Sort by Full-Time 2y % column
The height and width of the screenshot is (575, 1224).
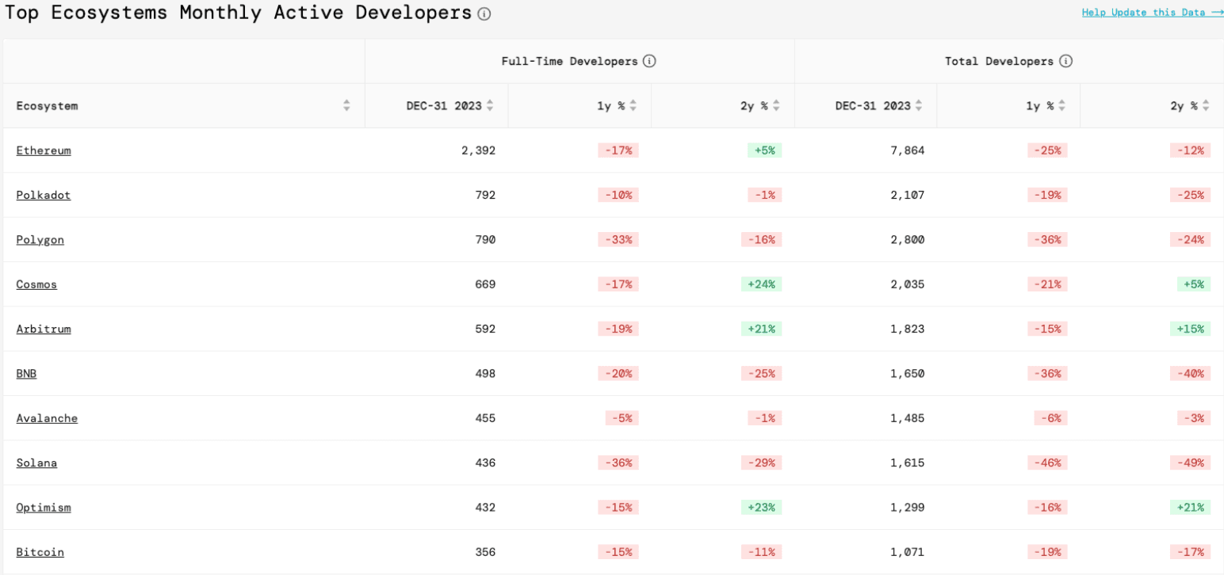click(x=776, y=105)
